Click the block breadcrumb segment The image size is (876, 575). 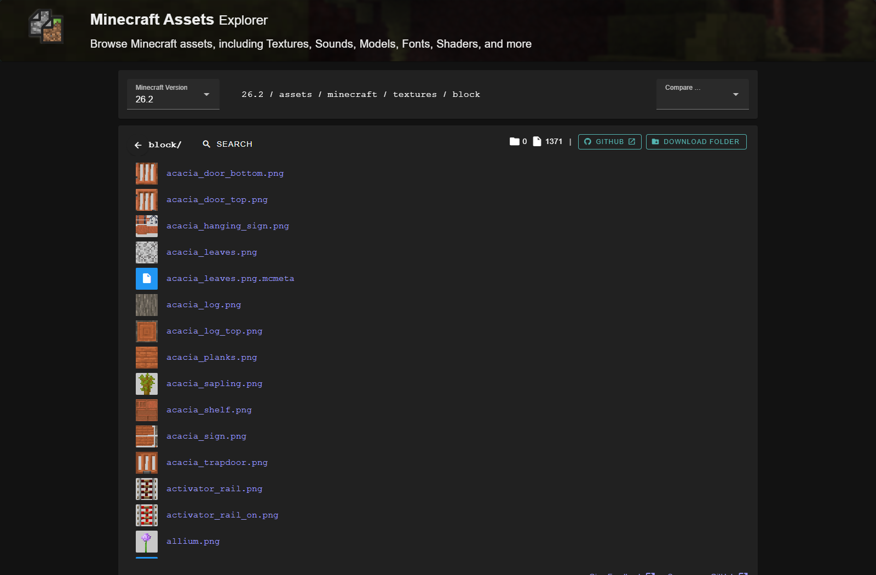click(466, 94)
